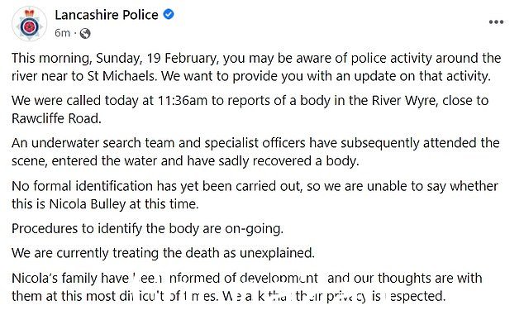Click the 'Rawcliffe Road.' text
Screen dimensions: 524x315
pos(56,118)
